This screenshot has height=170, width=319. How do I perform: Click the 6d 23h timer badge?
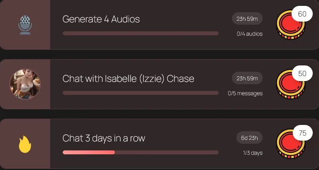pos(249,137)
